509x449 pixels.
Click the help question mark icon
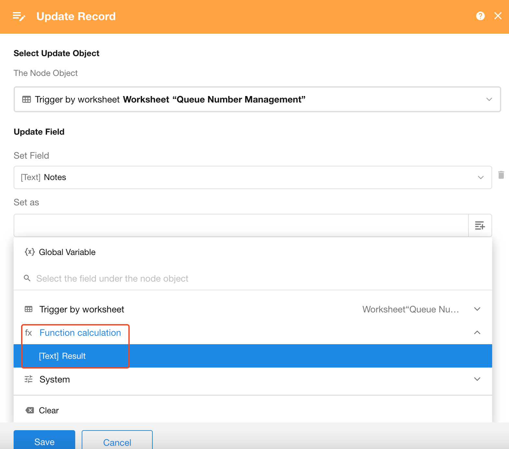point(480,16)
